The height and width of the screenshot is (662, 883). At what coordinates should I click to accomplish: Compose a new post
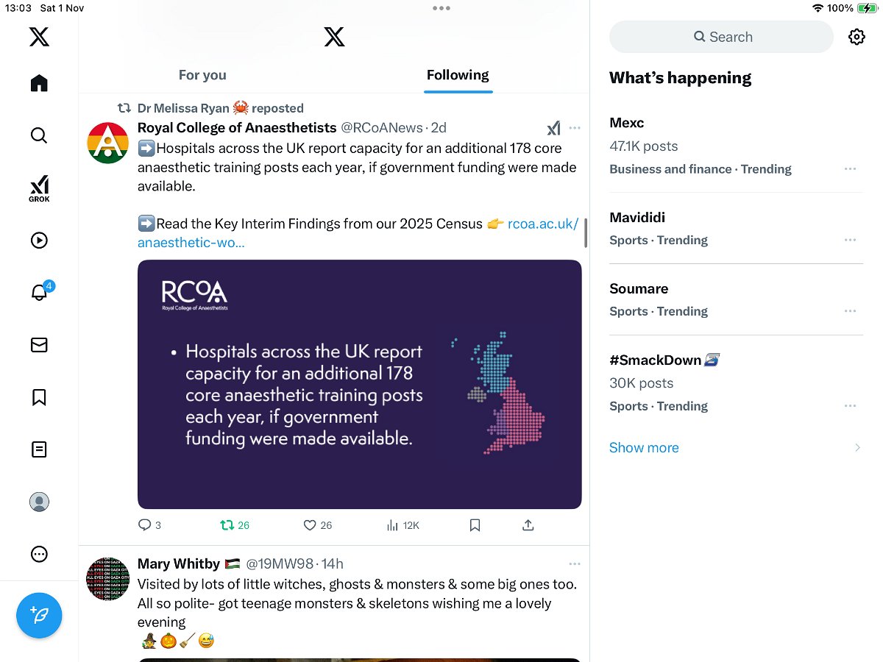[39, 615]
